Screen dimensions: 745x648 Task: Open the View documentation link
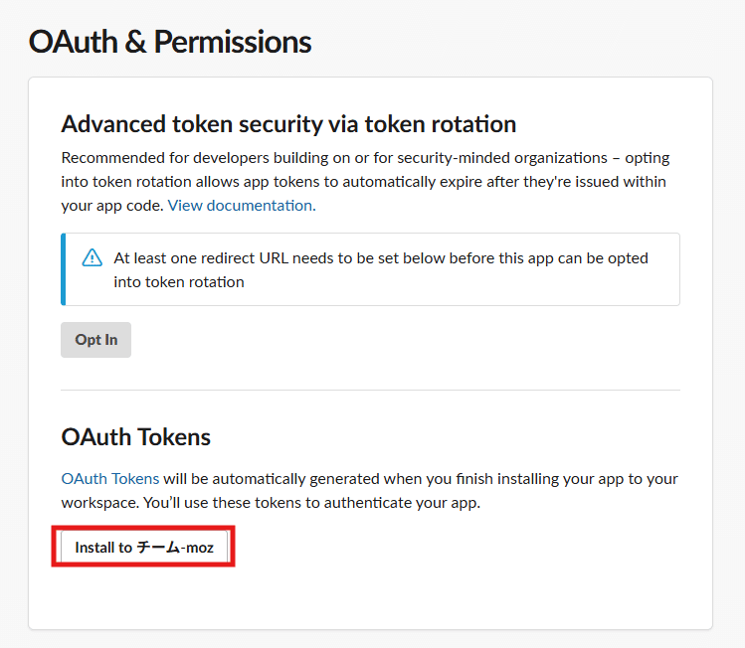242,206
